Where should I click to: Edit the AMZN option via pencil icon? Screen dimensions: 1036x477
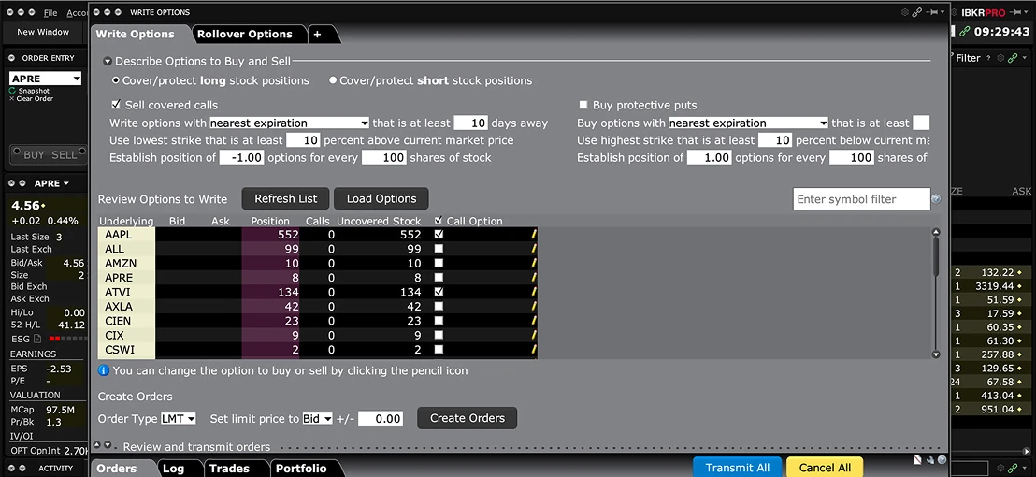tap(533, 263)
